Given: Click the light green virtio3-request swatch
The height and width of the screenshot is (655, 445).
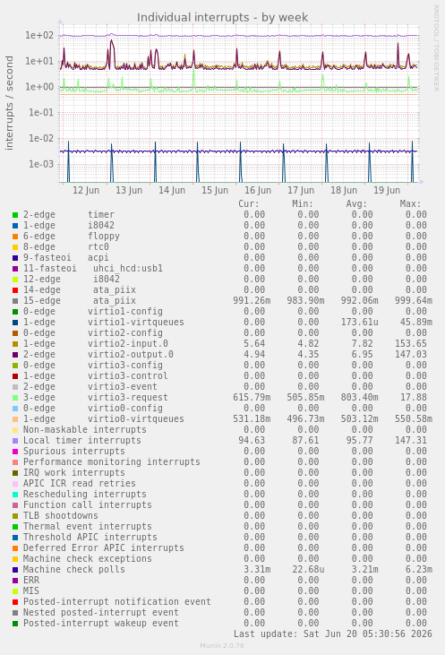Looking at the screenshot, I should (15, 398).
